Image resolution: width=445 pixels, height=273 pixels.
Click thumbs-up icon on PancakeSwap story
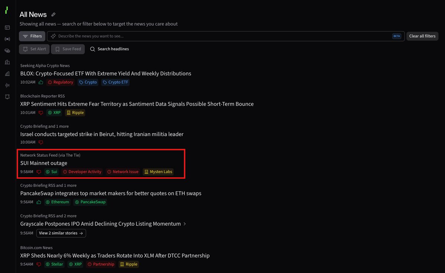(x=39, y=202)
